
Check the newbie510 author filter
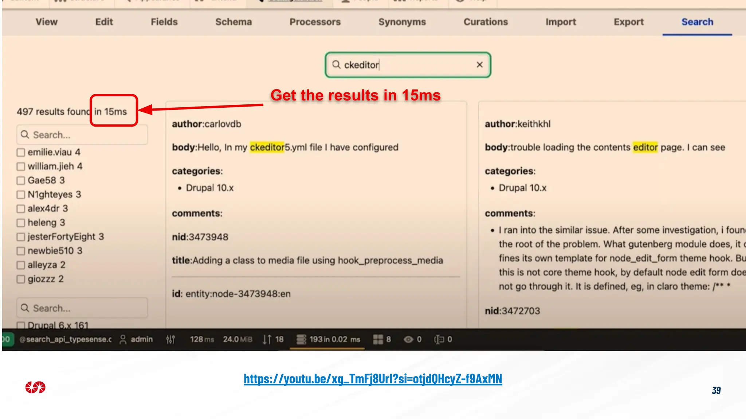click(x=21, y=251)
